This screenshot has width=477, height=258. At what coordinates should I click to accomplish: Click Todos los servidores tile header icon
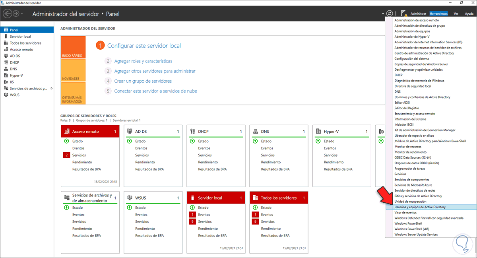tap(256, 198)
